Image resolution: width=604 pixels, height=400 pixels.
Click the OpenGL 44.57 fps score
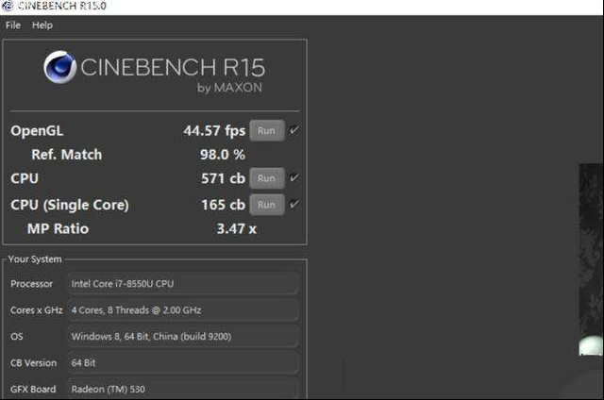point(214,130)
